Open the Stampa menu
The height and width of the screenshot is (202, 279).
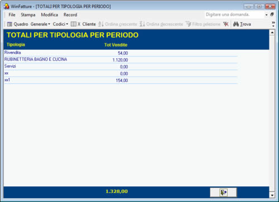coord(28,15)
